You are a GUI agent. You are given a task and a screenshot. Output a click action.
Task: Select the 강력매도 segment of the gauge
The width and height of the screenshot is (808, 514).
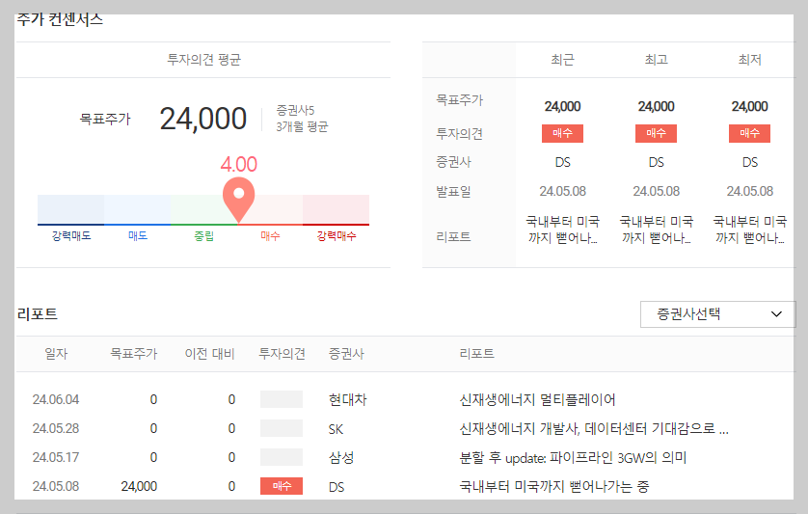[70, 210]
